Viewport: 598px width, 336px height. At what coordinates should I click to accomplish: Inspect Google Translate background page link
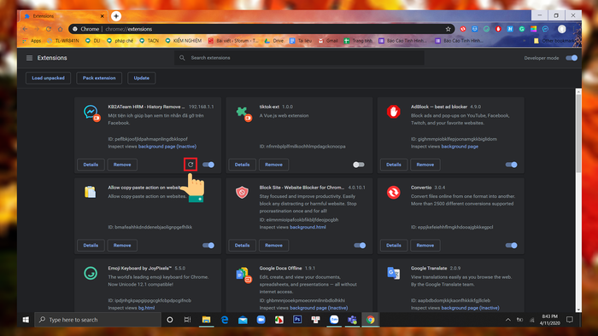click(470, 308)
